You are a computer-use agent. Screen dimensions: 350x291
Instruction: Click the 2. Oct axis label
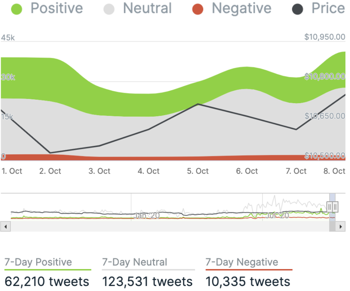(x=50, y=171)
